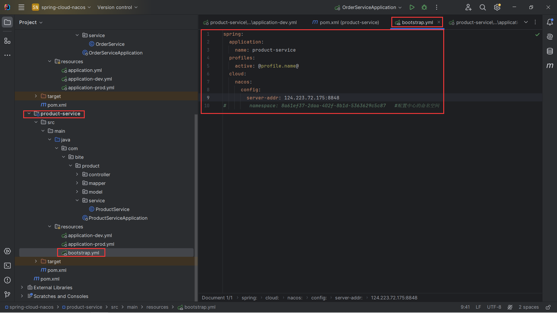Open the Problems tool window

[8, 280]
